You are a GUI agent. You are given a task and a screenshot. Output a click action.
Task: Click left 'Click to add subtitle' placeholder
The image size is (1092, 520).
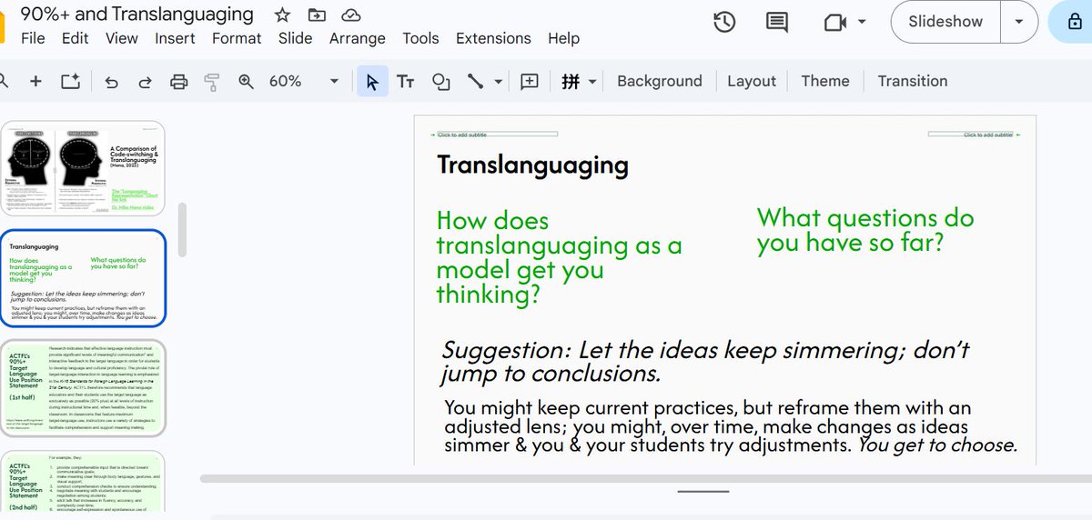pyautogui.click(x=498, y=135)
